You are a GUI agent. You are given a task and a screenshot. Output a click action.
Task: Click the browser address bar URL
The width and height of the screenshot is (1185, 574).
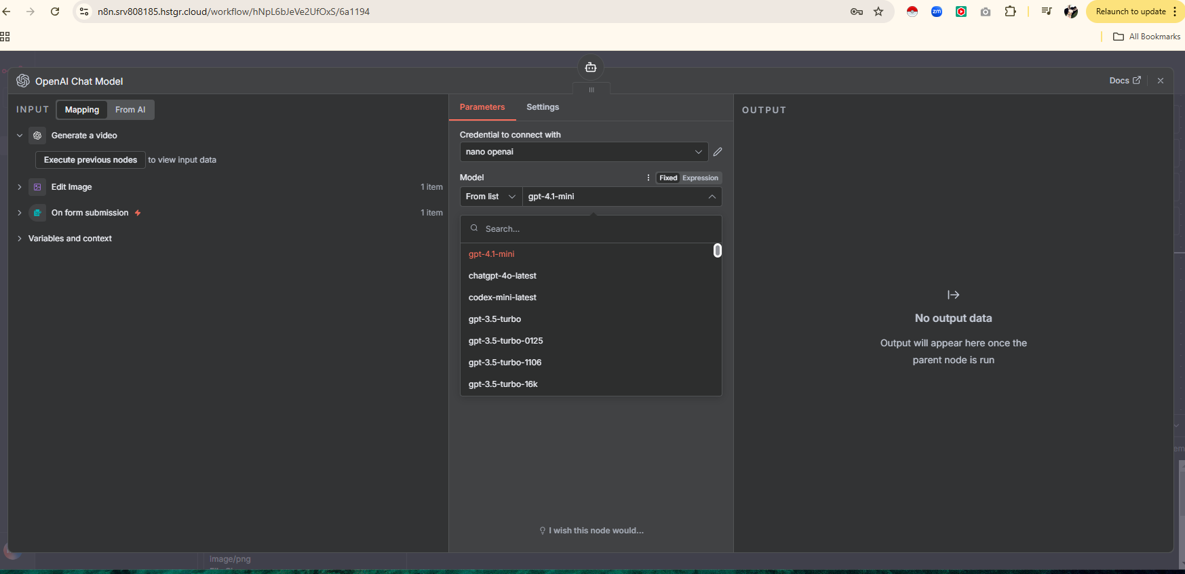pyautogui.click(x=233, y=12)
